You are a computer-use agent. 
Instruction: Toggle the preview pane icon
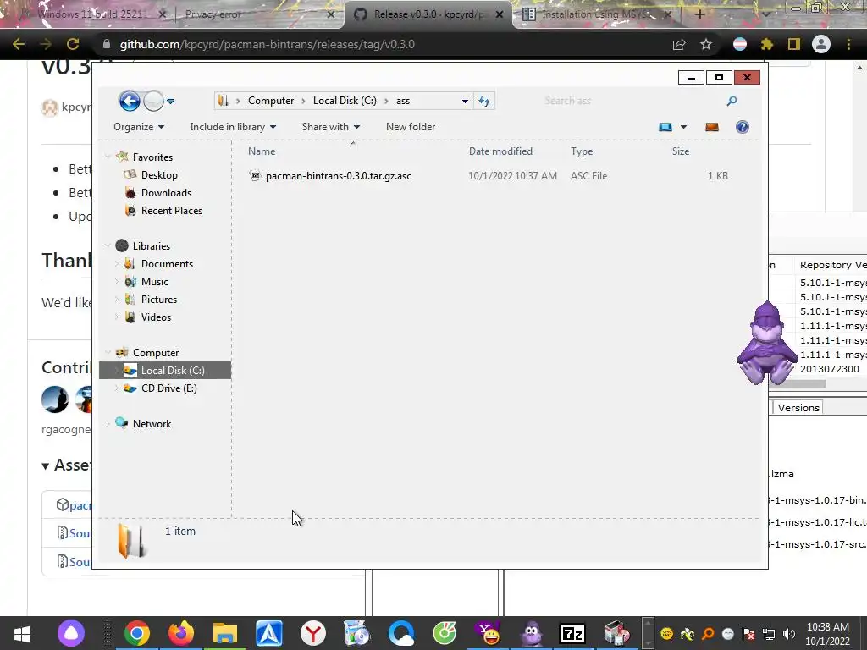[711, 127]
